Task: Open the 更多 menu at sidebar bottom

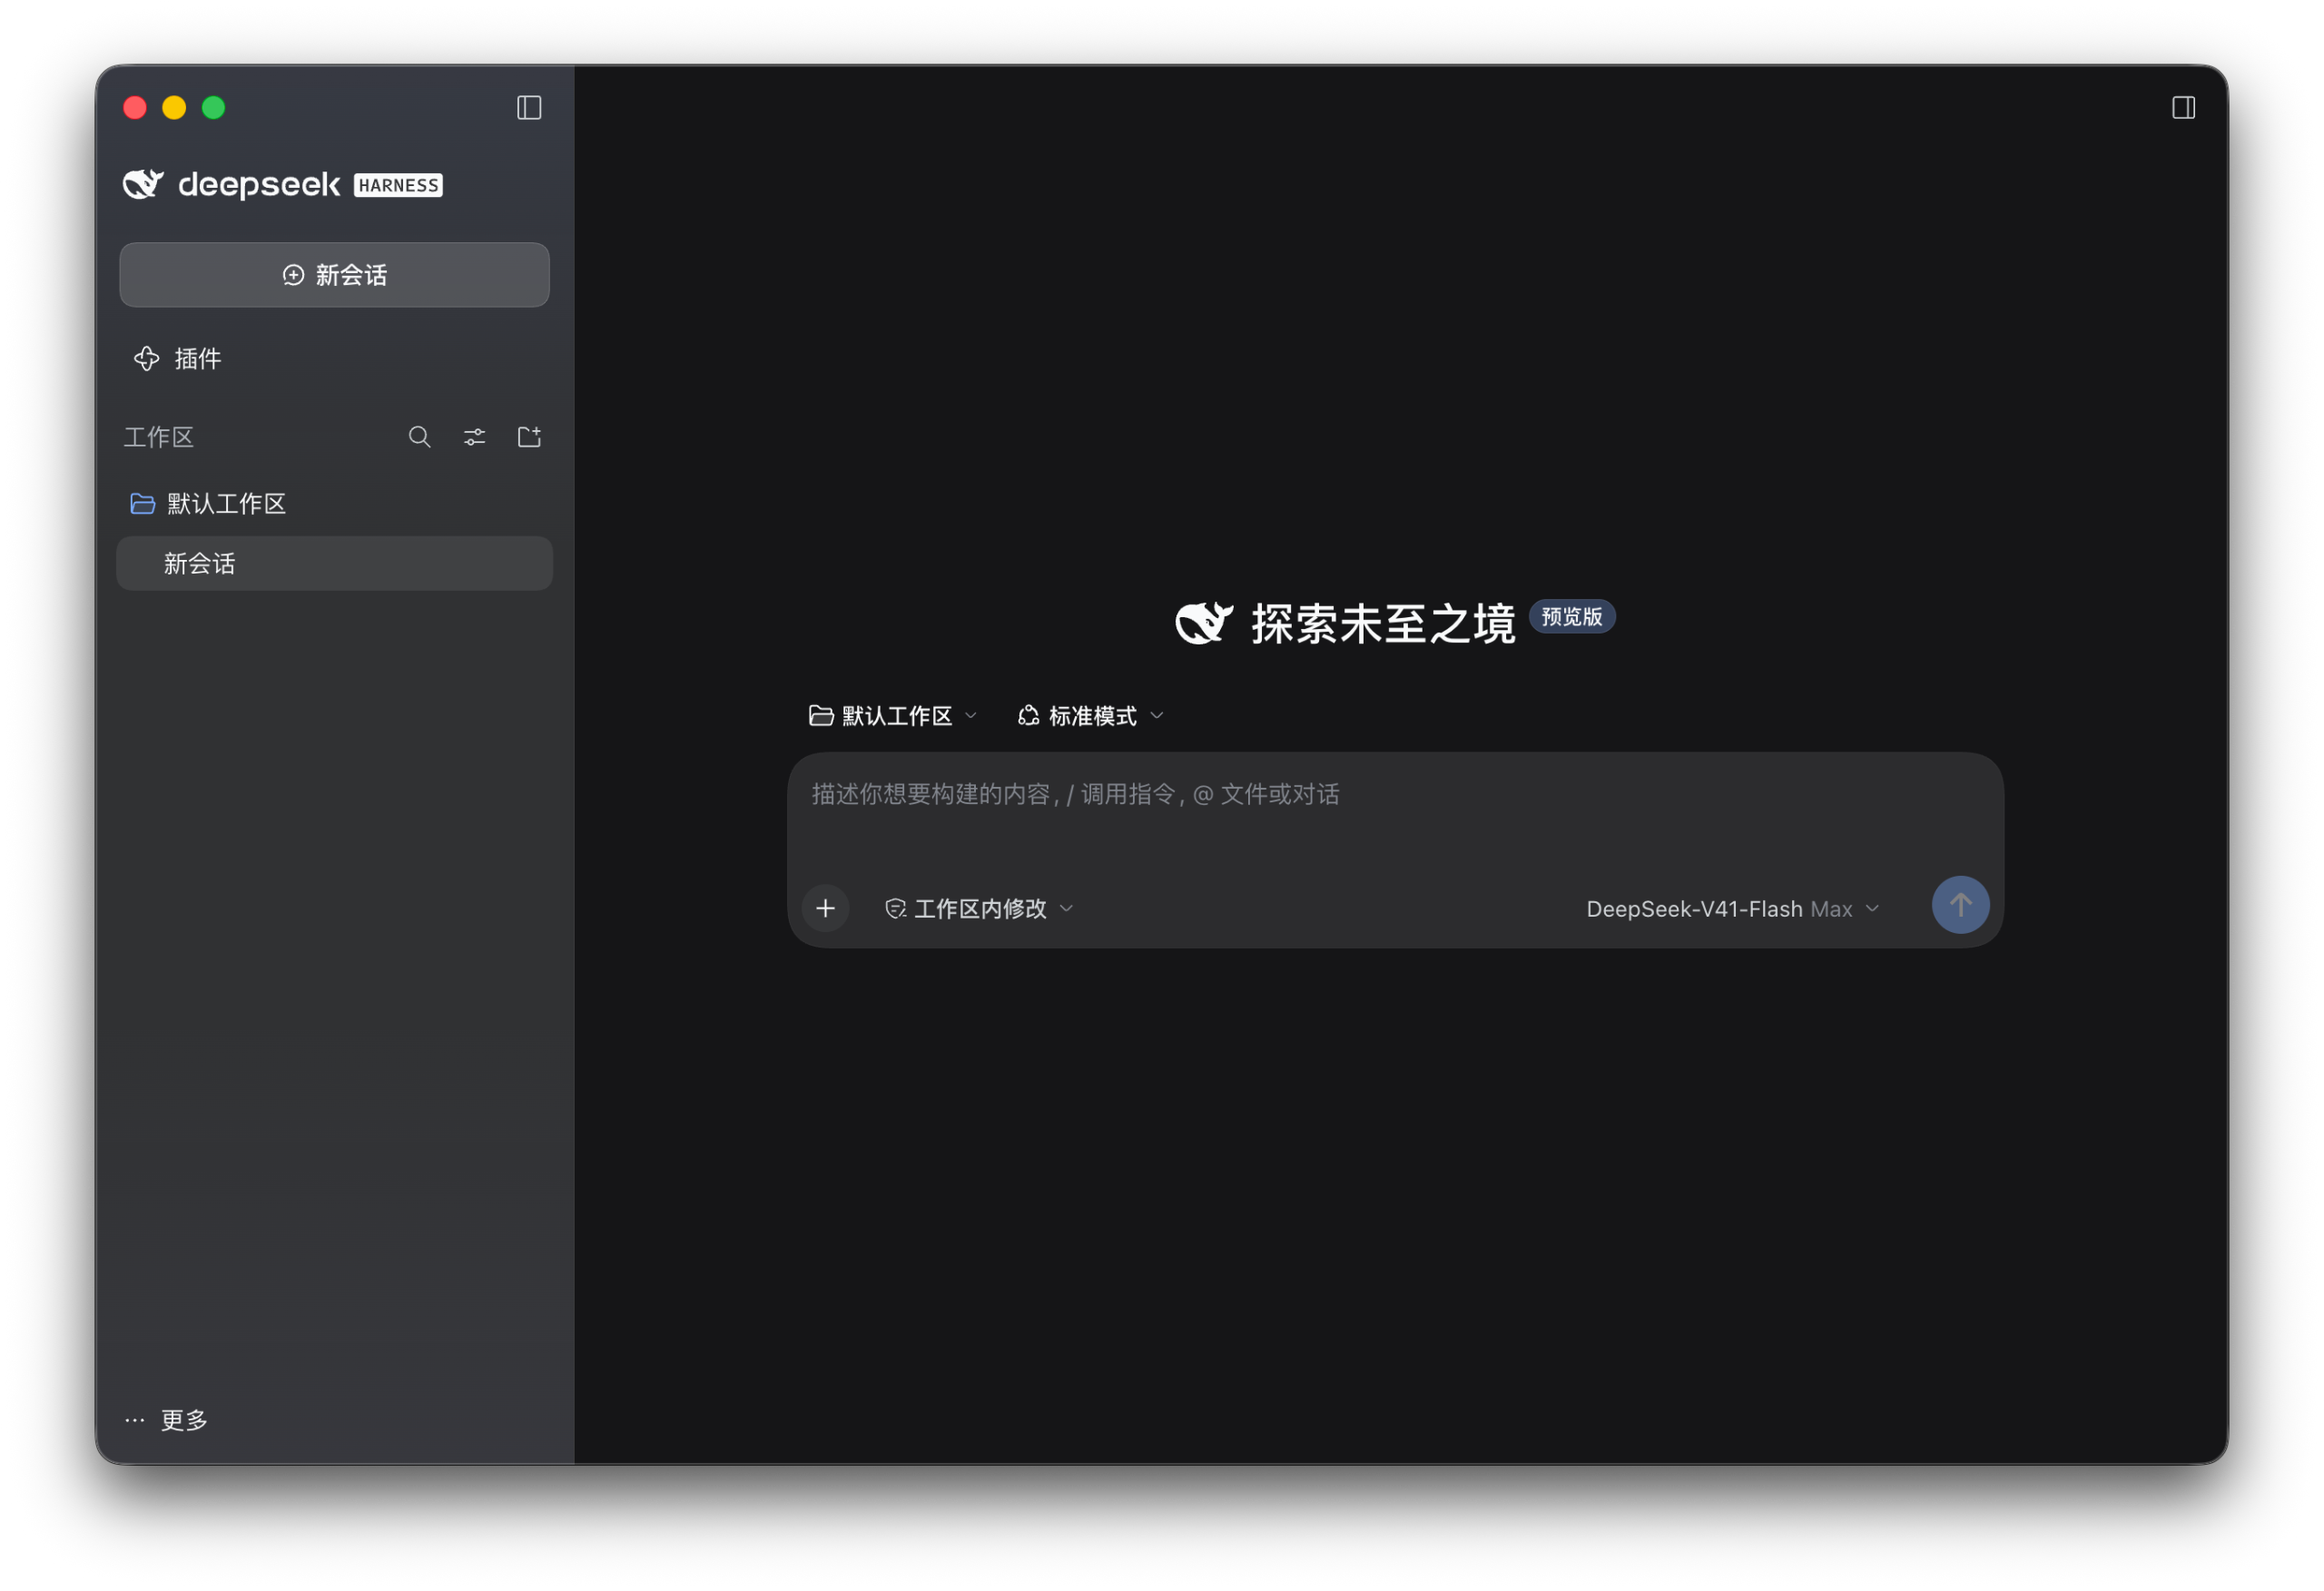Action: (166, 1419)
